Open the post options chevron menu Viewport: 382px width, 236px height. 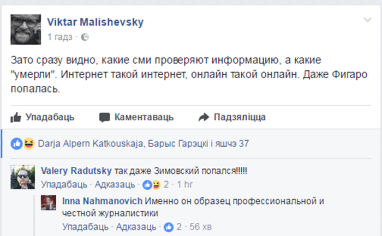[367, 21]
